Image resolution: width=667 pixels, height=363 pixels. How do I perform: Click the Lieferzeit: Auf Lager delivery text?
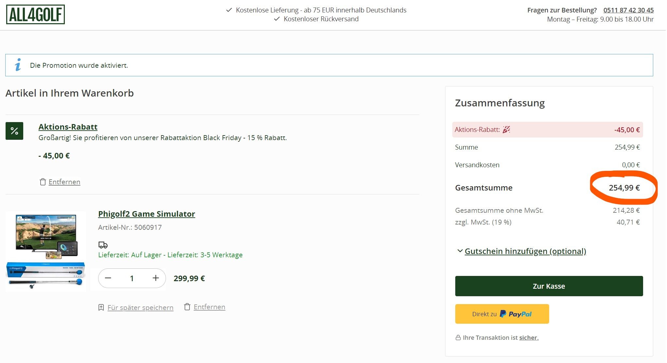pyautogui.click(x=171, y=255)
